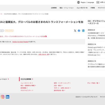Select ニュースリリース in the top navigation
The height and width of the screenshot is (105, 105).
82,8
